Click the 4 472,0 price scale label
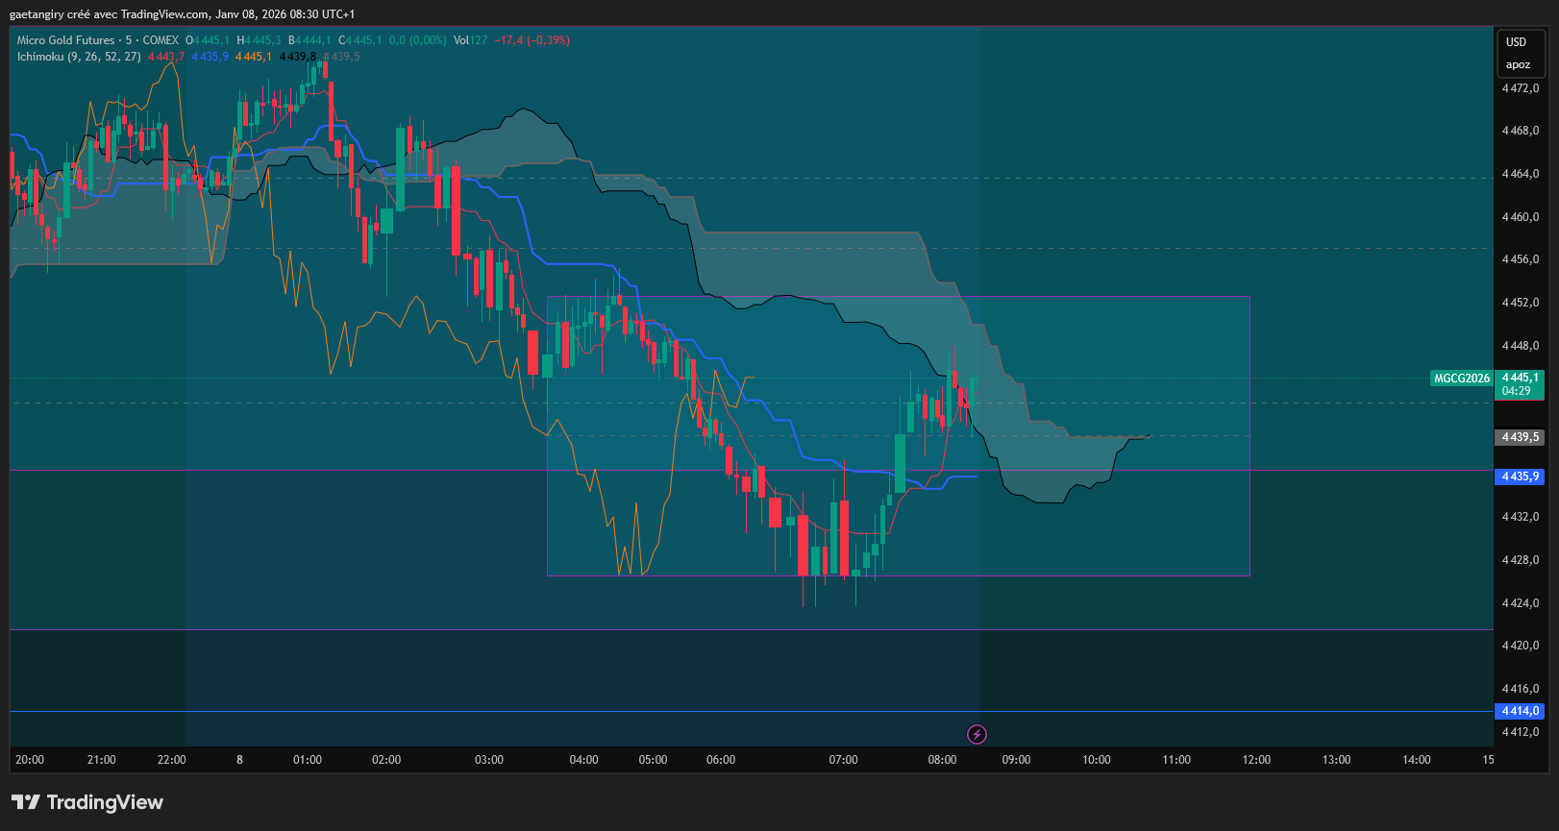Viewport: 1559px width, 831px height. [1521, 88]
